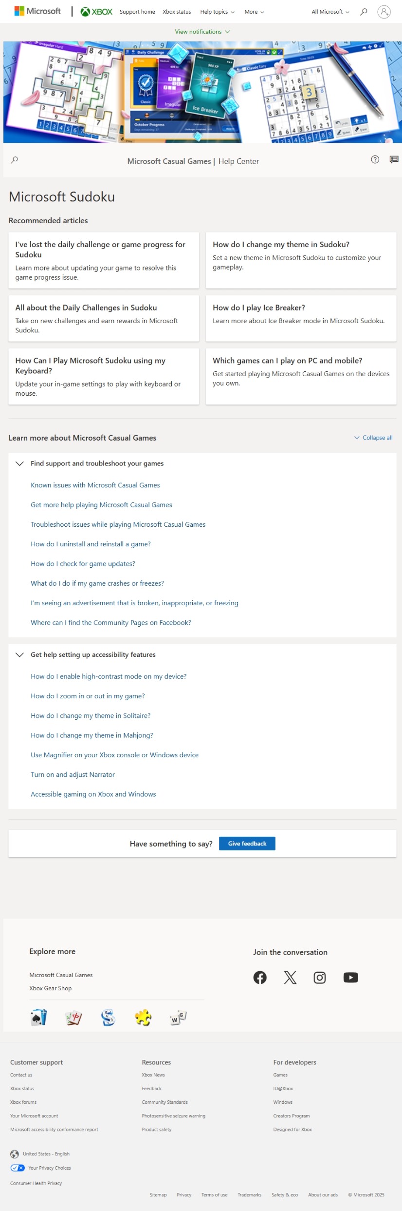Click the Your Privacy Choices toggle icon

click(x=18, y=1168)
